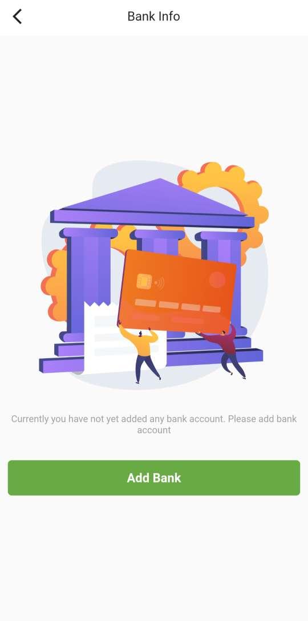308x621 pixels.
Task: Tap the middle pillar top above the card
Action: [x=157, y=239]
